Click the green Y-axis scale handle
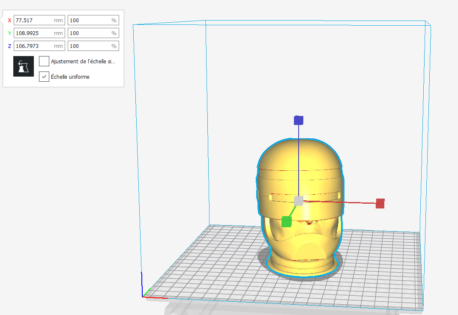458x315 pixels. (x=287, y=222)
